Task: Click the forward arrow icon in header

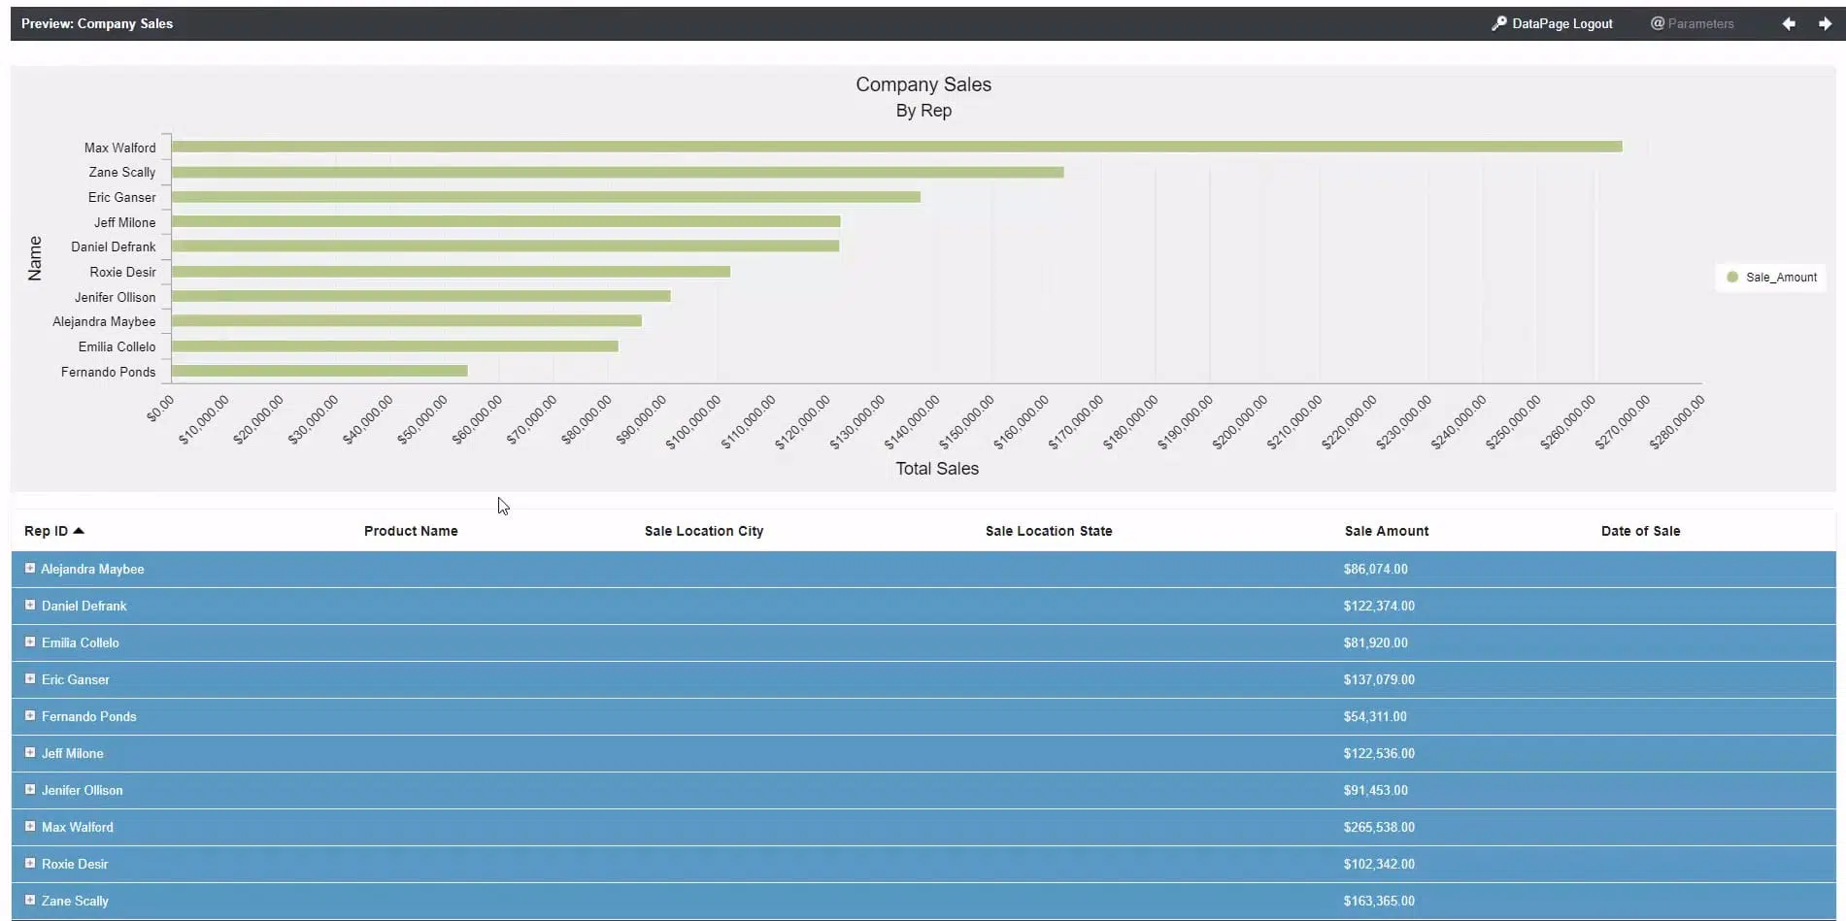Action: [x=1825, y=23]
